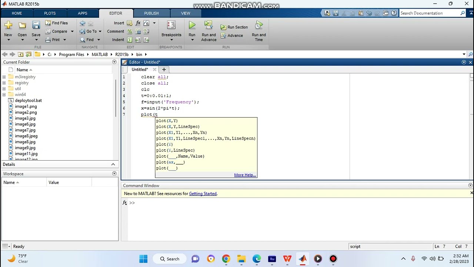
Task: Open the Breakpoints menu
Action: (x=171, y=31)
